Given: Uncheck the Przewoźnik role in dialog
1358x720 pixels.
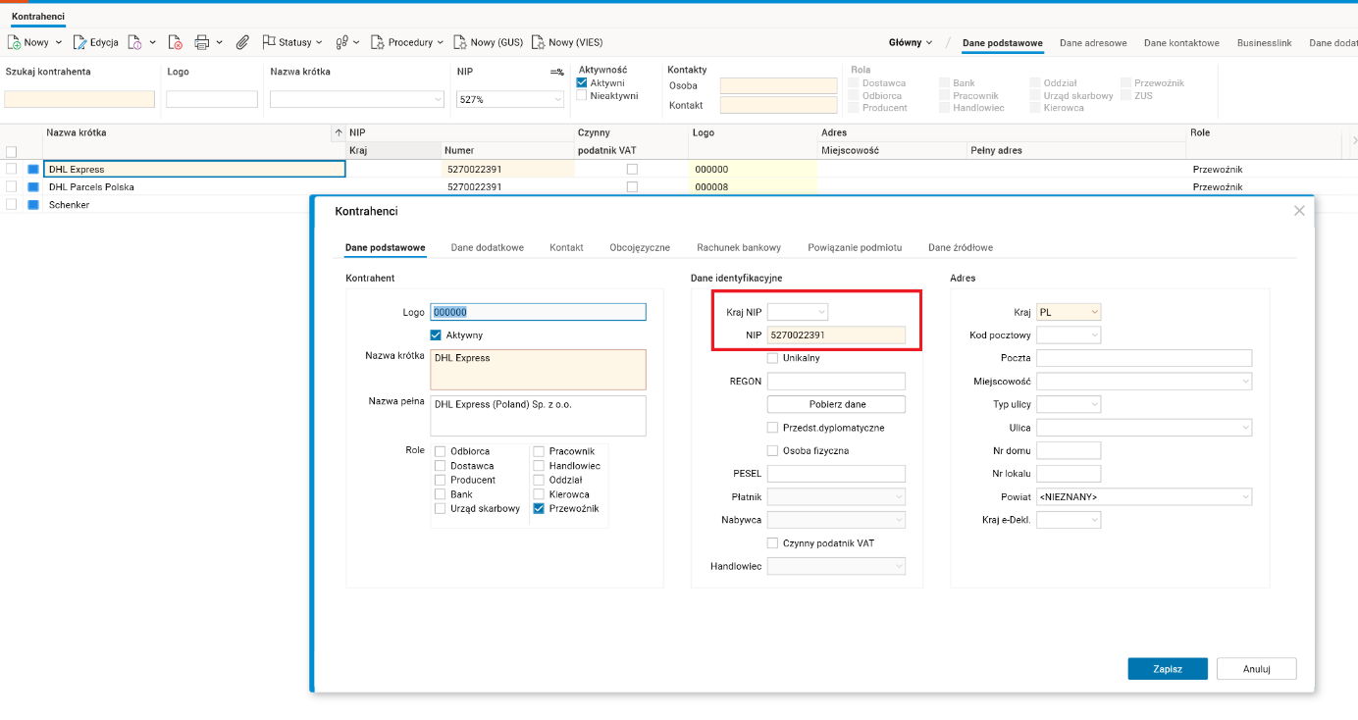Looking at the screenshot, I should [x=539, y=508].
